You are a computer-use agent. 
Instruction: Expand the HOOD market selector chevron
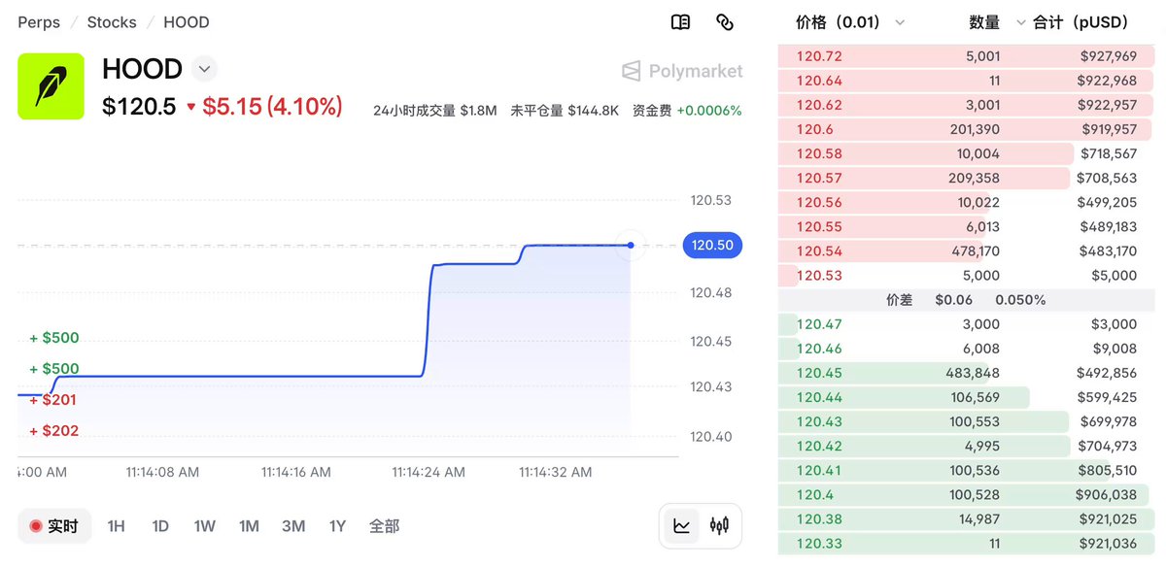[204, 69]
